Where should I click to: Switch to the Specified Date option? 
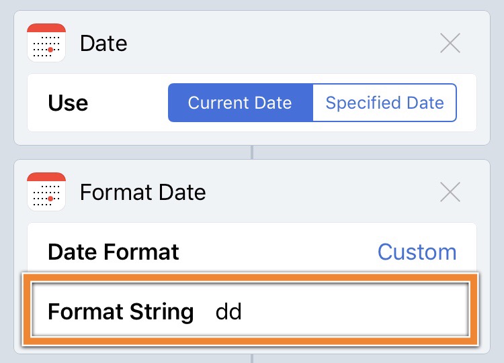(x=384, y=103)
